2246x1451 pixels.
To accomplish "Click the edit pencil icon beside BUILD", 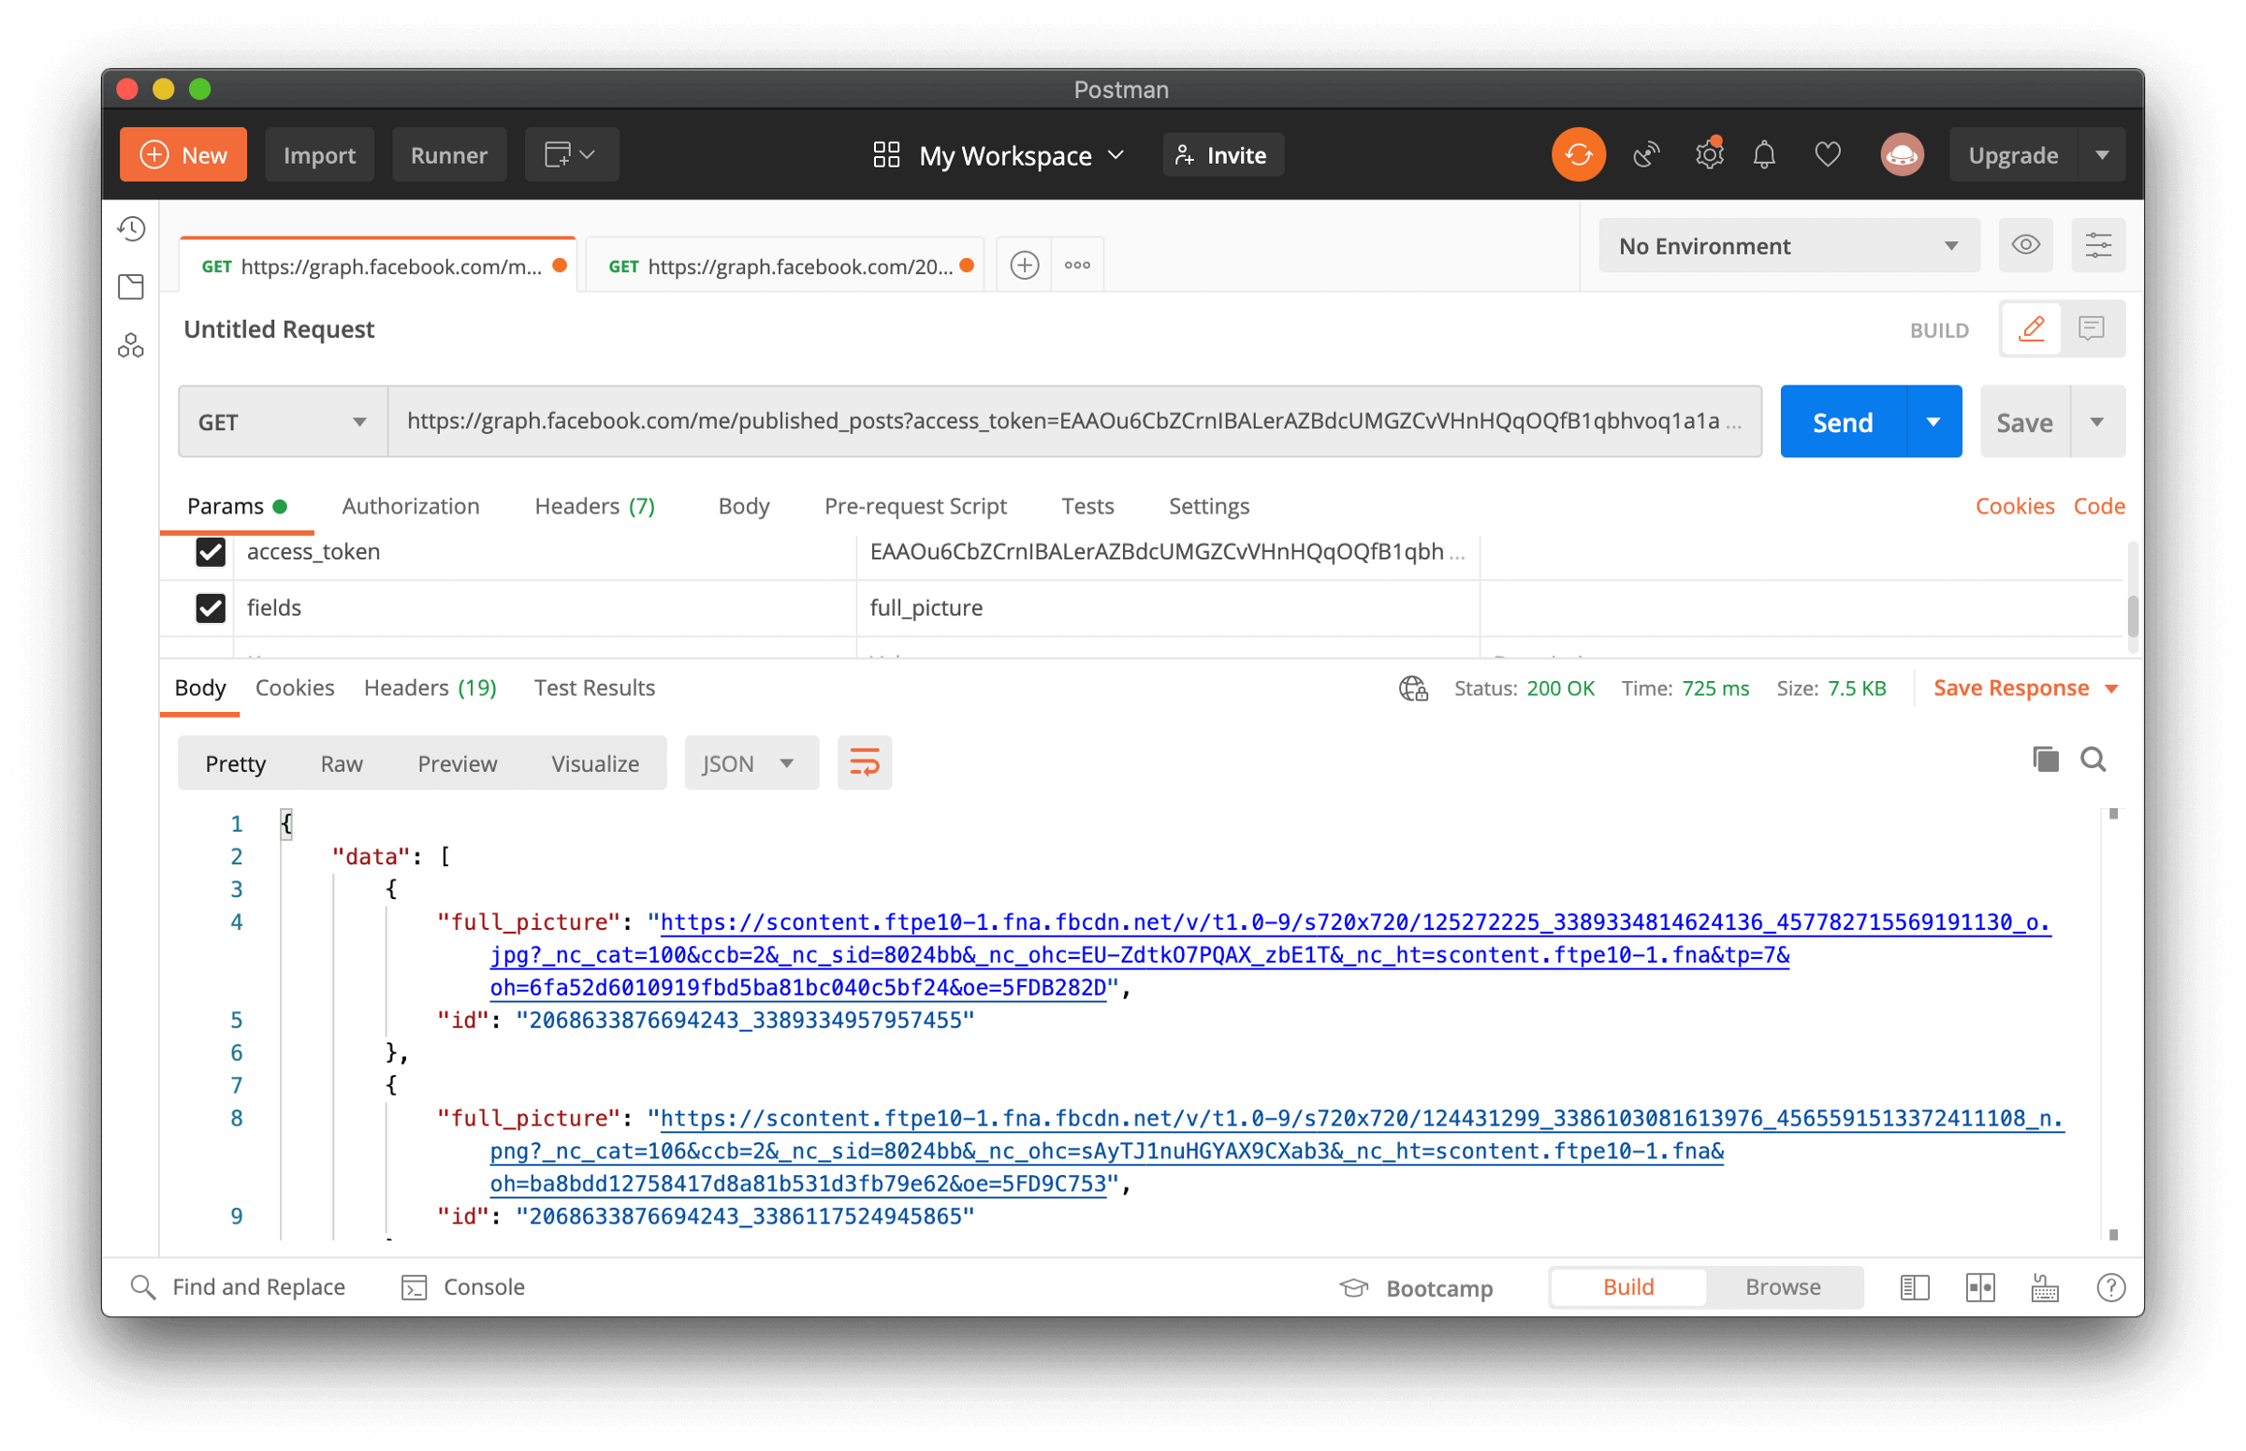I will click(x=2031, y=328).
